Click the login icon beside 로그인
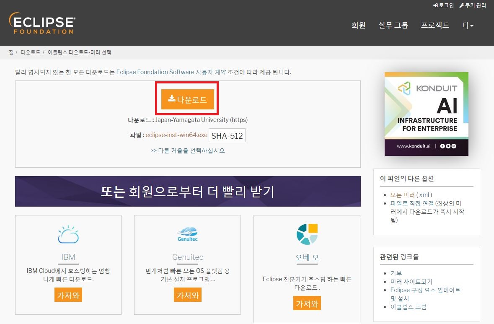The image size is (494, 324). (436, 5)
